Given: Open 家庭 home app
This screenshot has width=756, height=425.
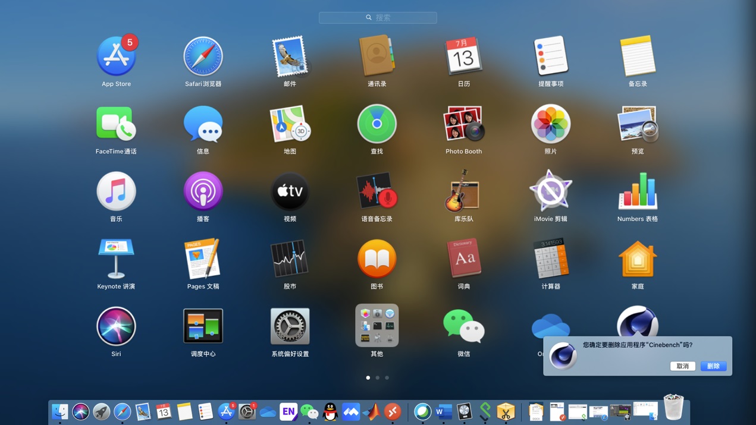Looking at the screenshot, I should [638, 259].
